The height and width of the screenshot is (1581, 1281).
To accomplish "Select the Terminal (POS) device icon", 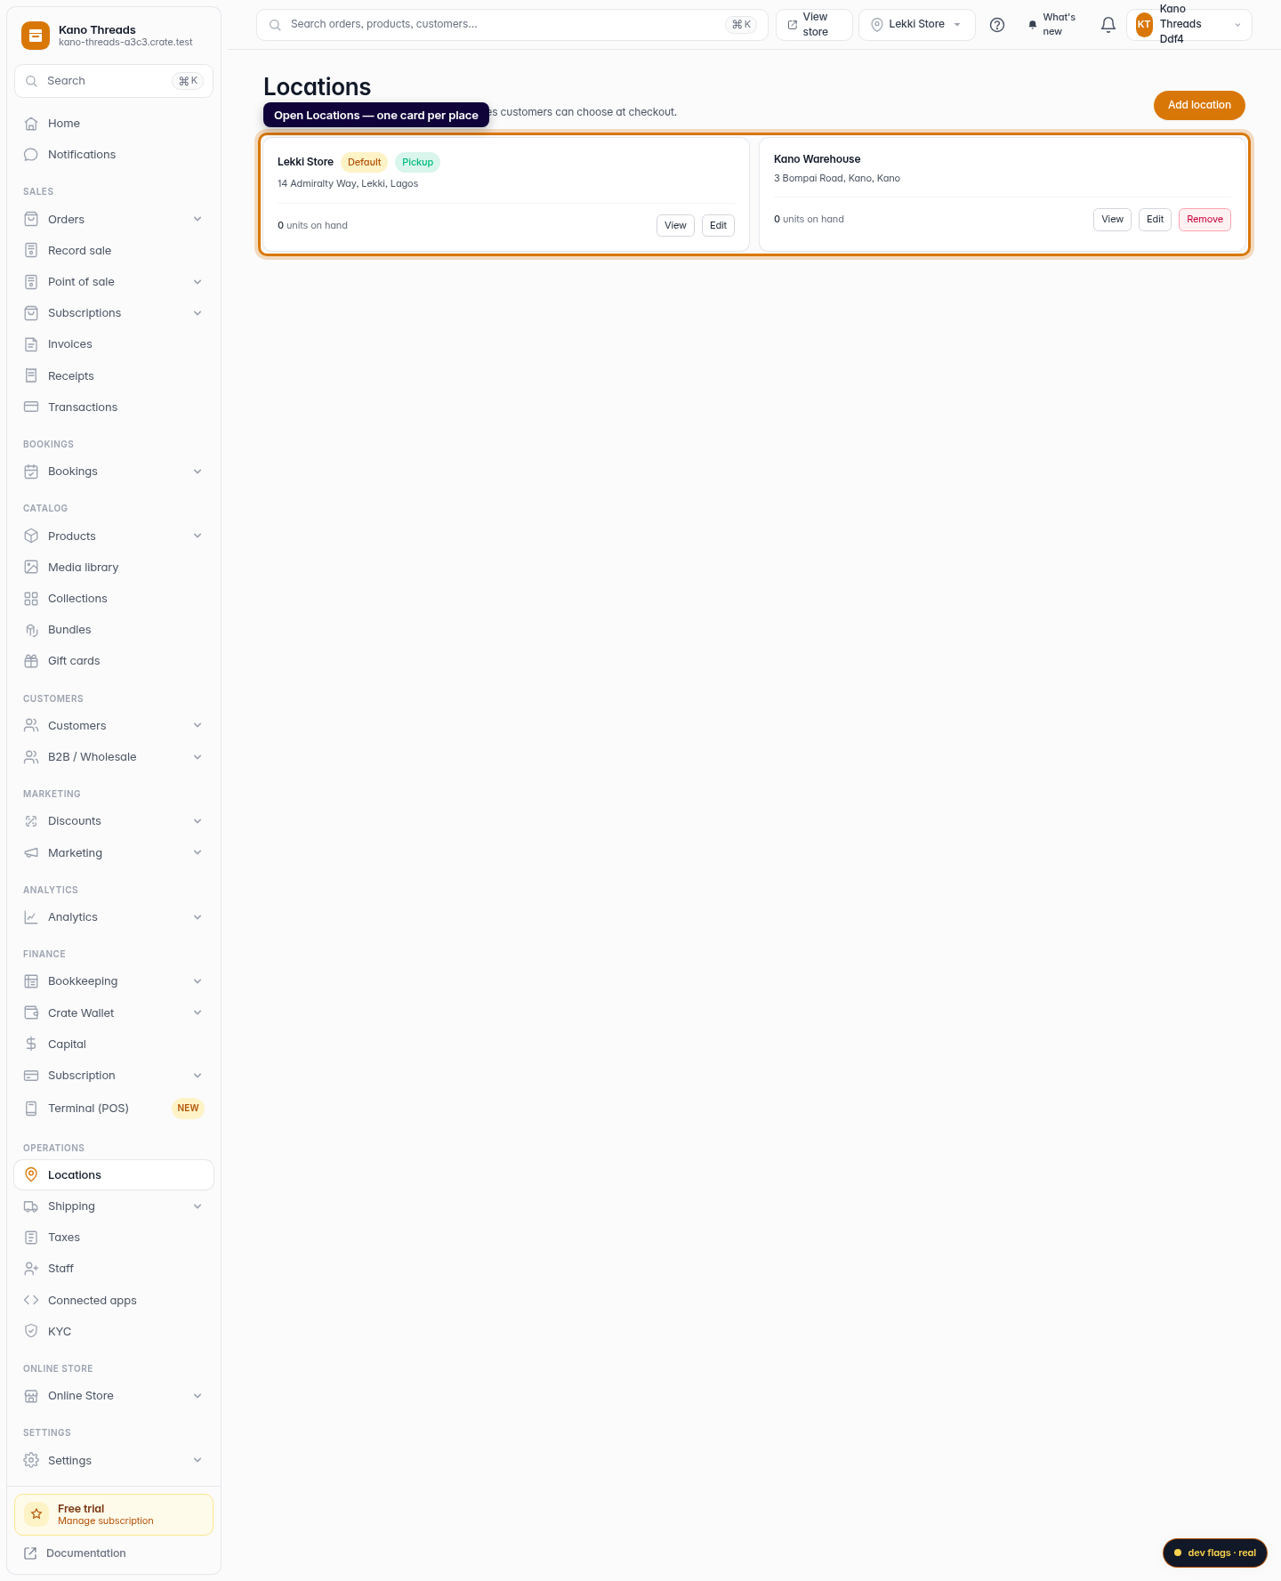I will point(31,1109).
